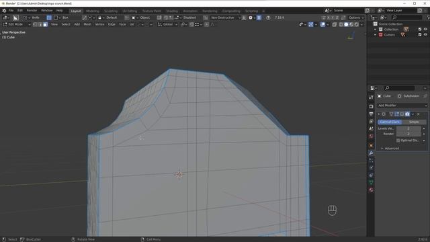Toggle the snapping magnet icon

tap(191, 24)
